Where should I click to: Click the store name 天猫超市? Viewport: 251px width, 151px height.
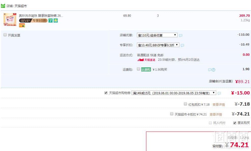[21, 6]
